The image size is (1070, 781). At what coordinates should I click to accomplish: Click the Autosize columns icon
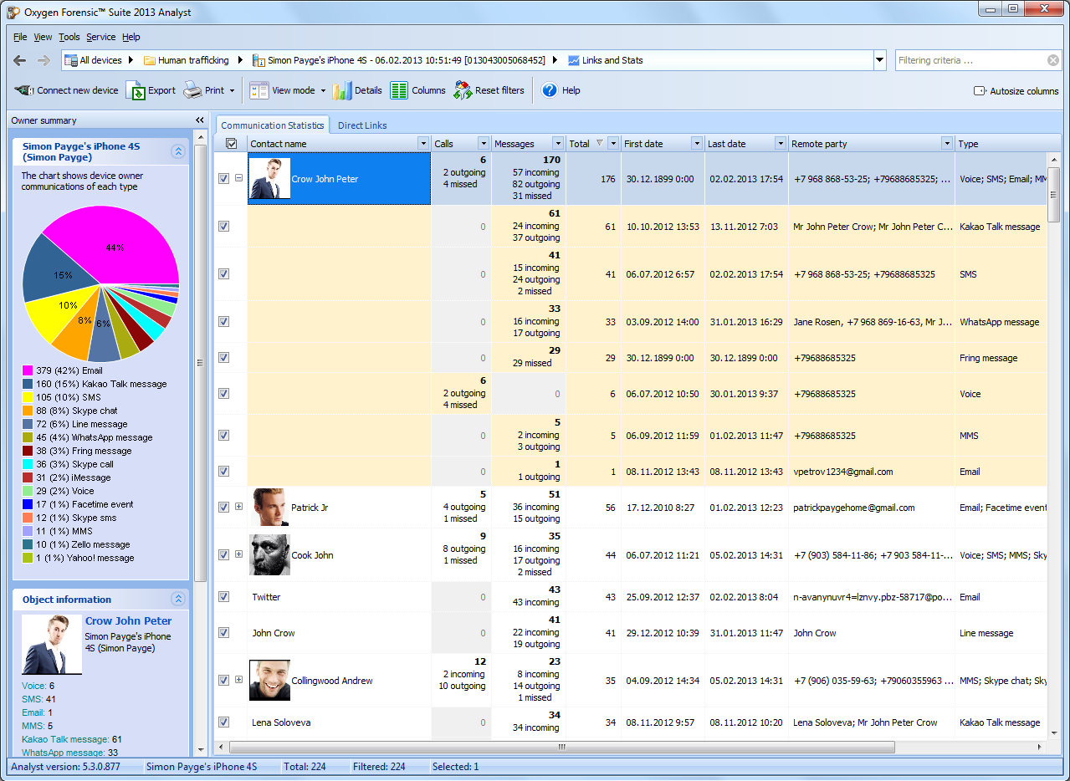click(980, 91)
